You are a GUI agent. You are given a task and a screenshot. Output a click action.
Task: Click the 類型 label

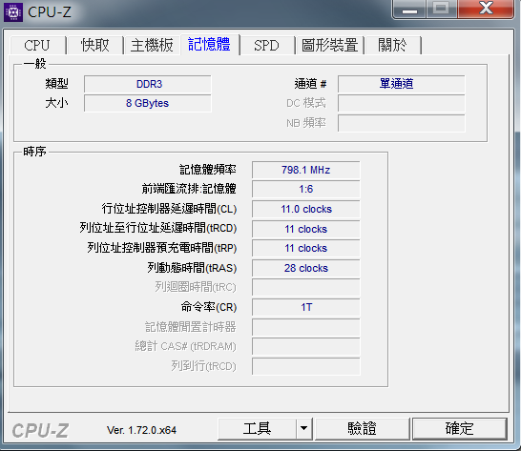[x=57, y=84]
